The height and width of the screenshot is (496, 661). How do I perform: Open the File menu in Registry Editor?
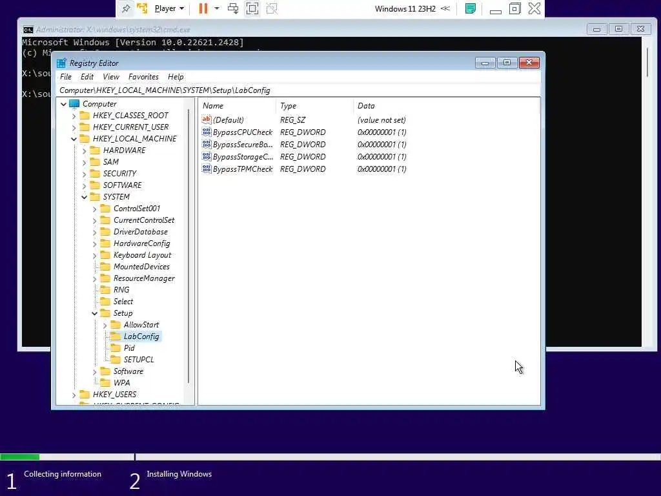(66, 77)
